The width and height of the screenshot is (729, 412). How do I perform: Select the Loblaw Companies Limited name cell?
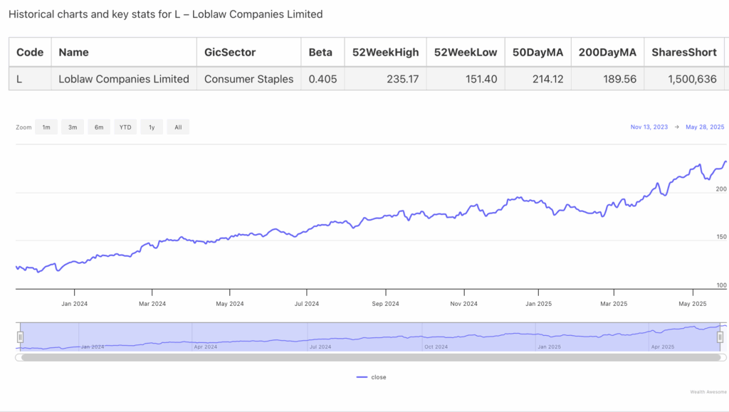click(124, 79)
